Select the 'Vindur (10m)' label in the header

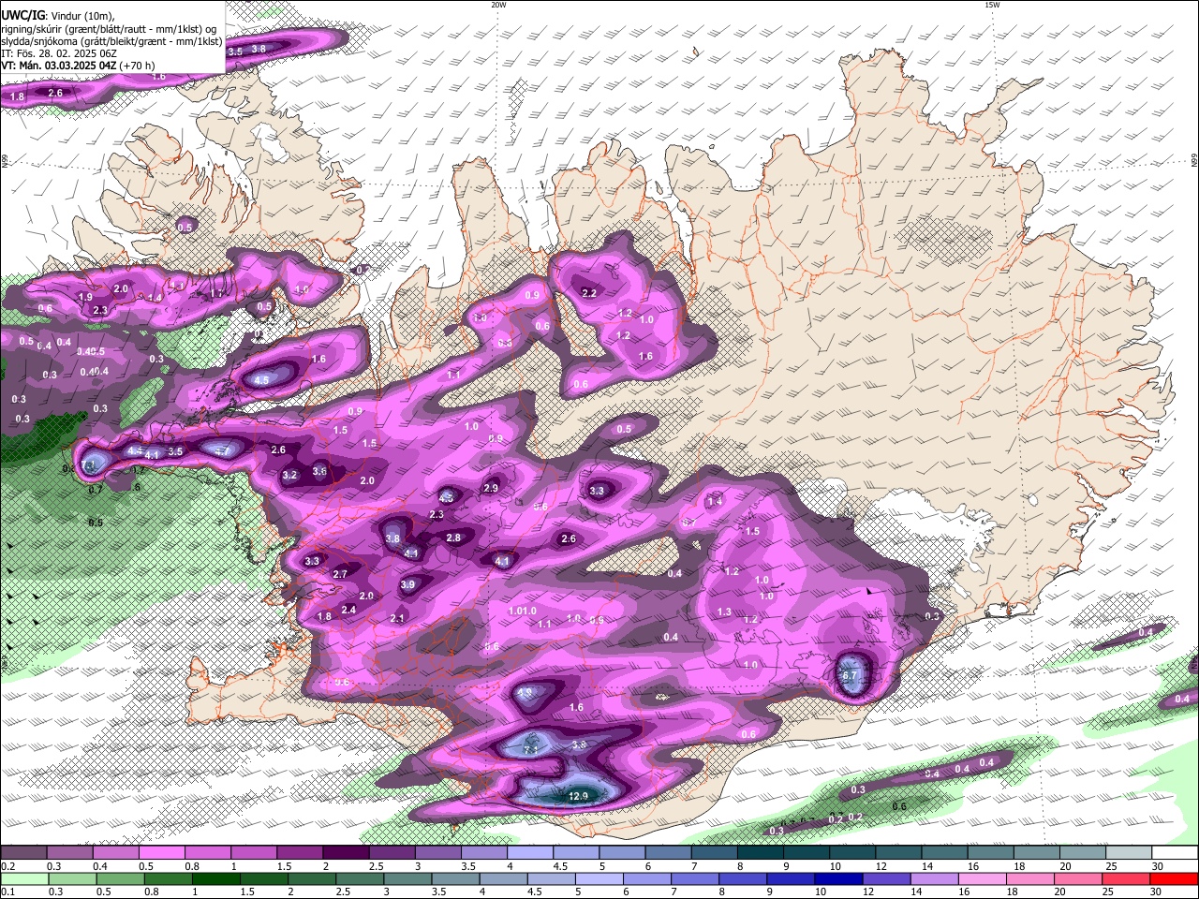click(x=82, y=16)
